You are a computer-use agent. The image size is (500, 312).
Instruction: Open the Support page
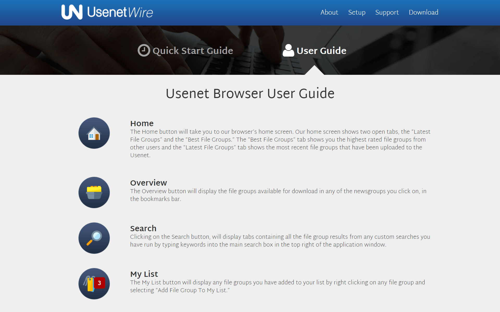387,12
